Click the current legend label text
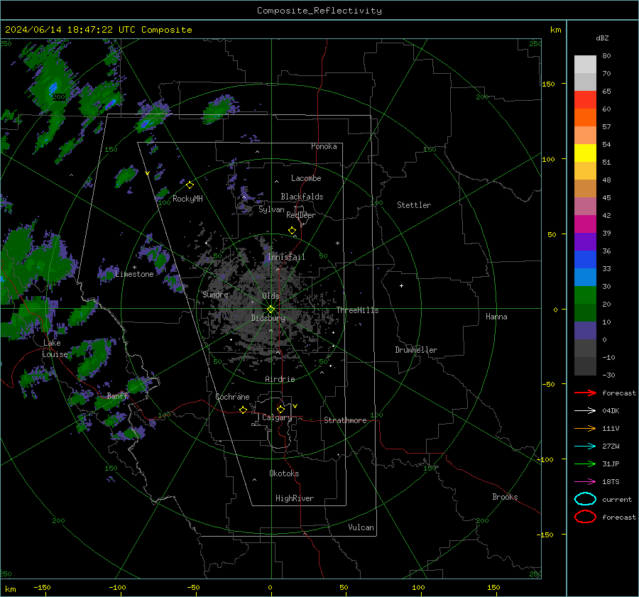The width and height of the screenshot is (639, 597). 617,500
